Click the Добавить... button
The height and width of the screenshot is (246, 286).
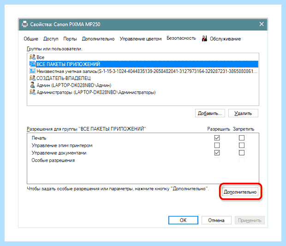coord(210,114)
